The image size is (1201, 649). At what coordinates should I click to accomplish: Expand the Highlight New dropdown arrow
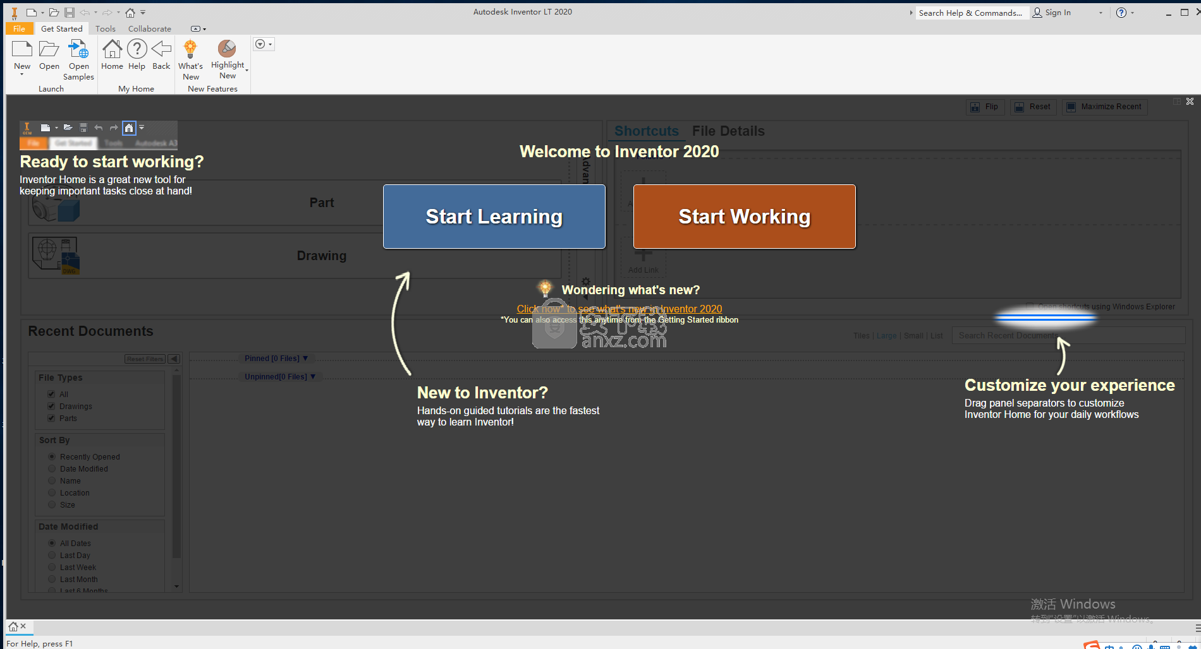click(247, 69)
